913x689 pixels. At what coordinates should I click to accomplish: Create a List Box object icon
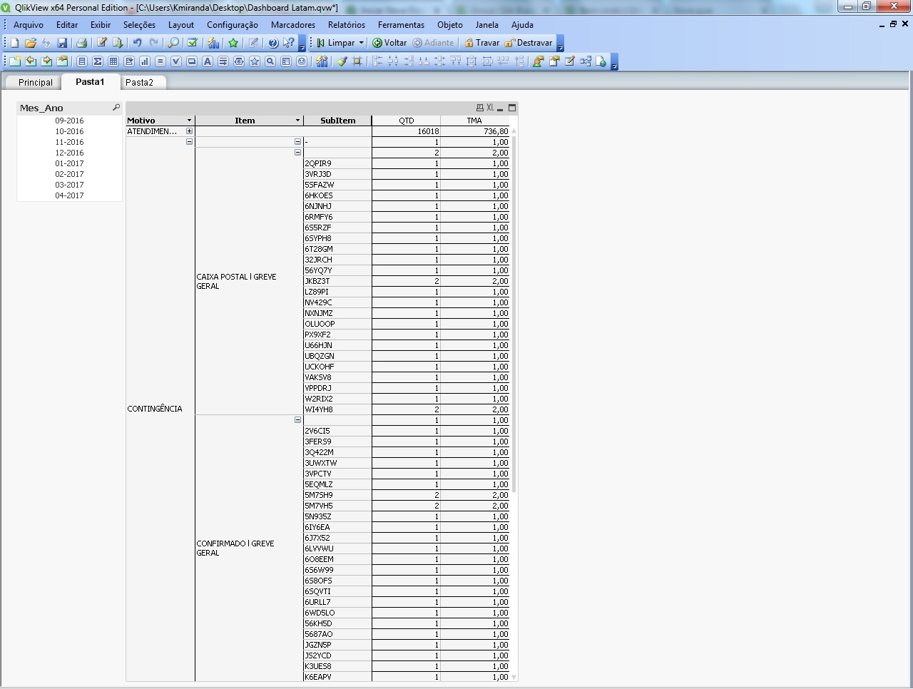81,61
